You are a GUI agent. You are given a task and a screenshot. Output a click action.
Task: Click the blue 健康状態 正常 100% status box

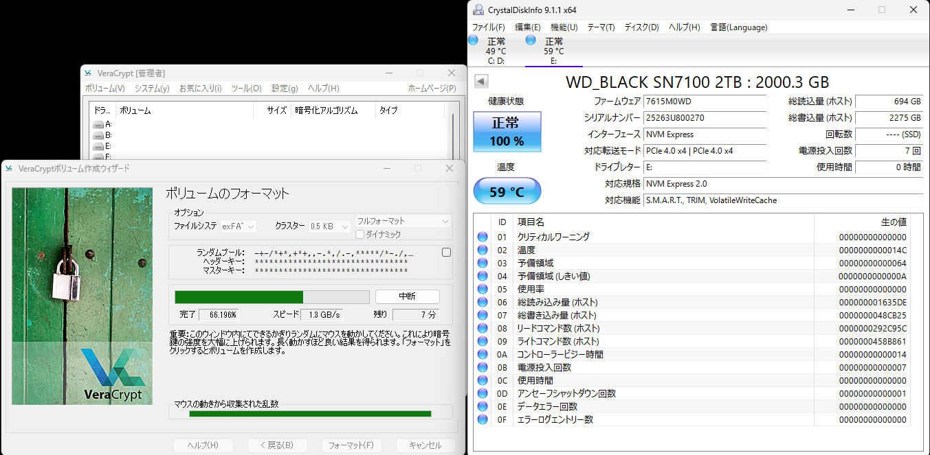[x=507, y=132]
